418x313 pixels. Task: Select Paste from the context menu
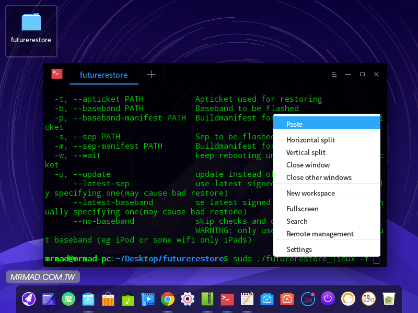tap(294, 124)
